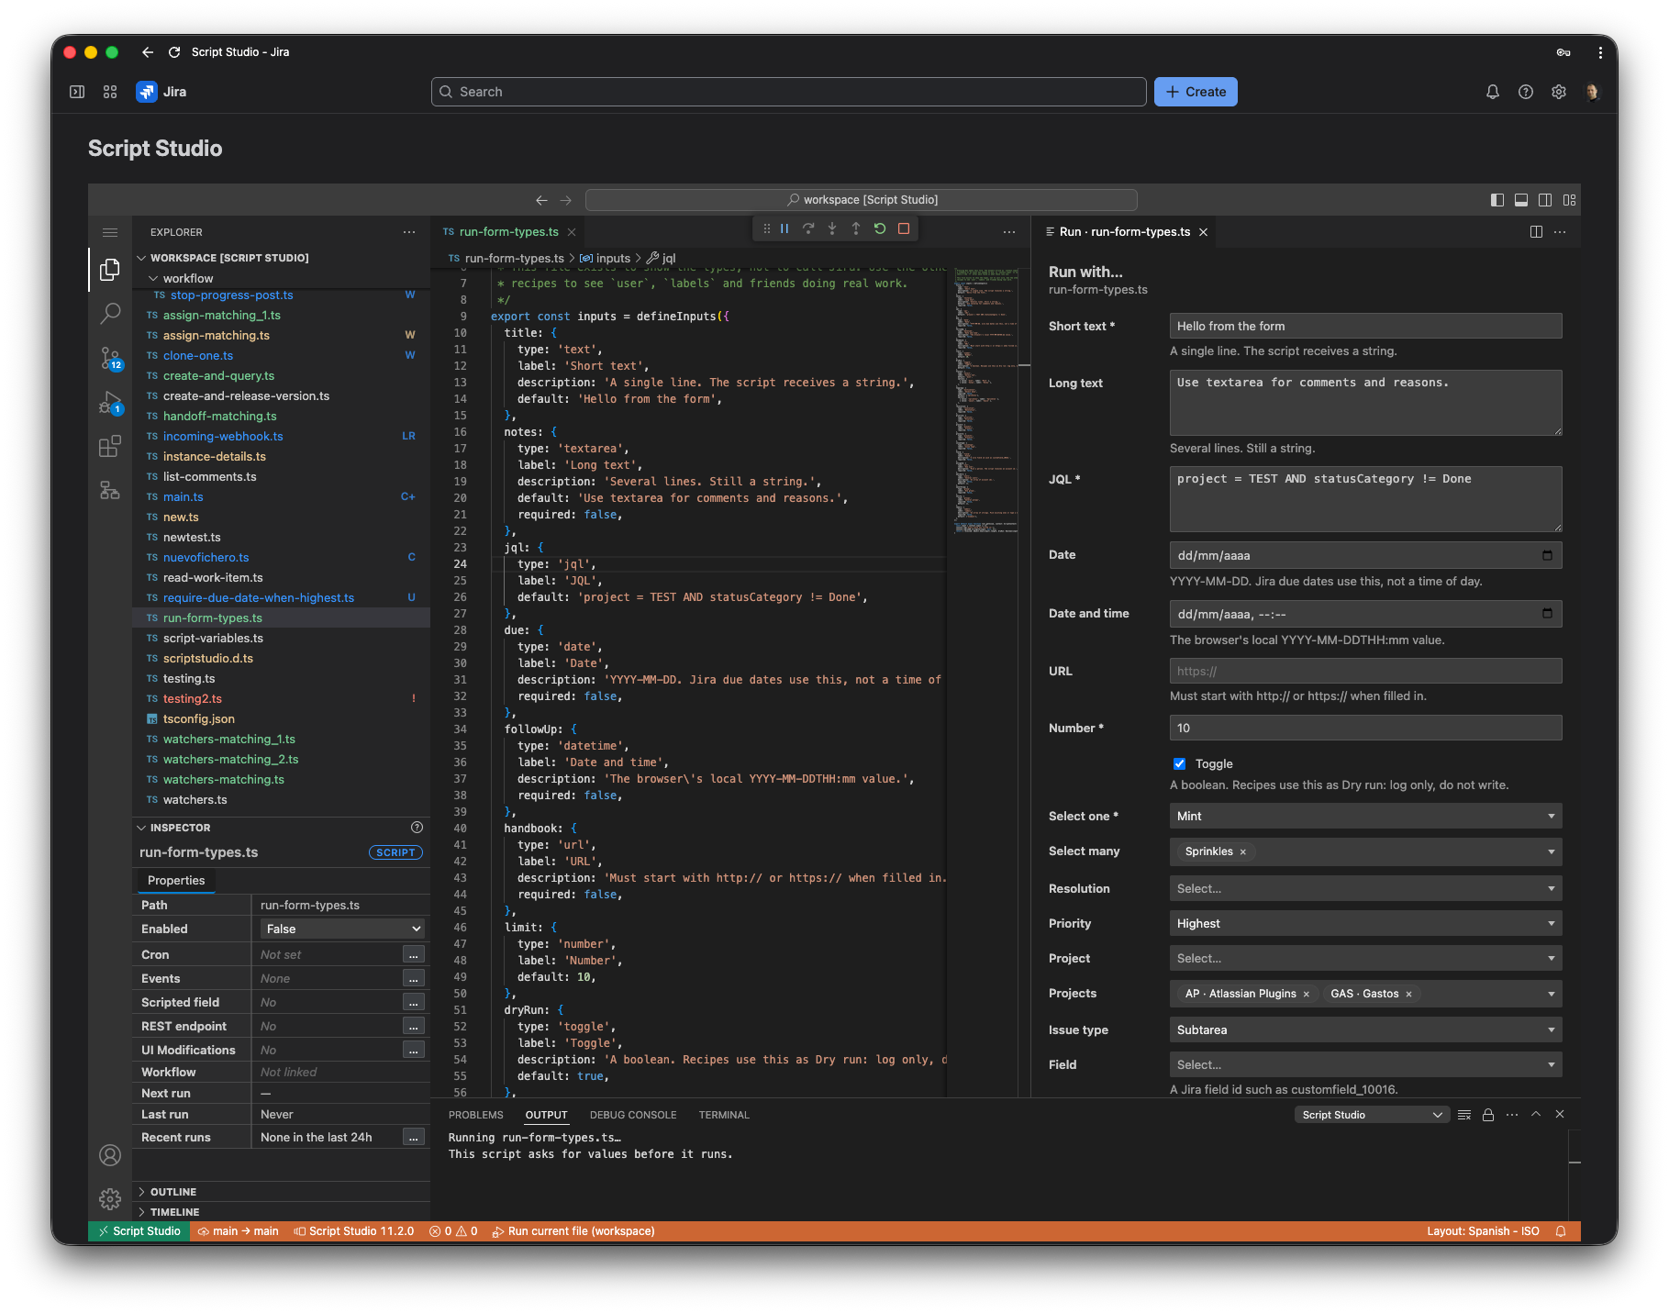Switch to the DEBUG CONSOLE tab

(x=633, y=1115)
